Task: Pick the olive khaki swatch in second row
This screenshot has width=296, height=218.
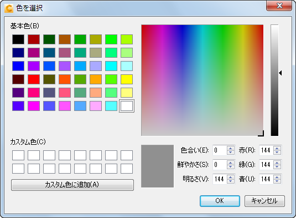Action: coord(96,52)
